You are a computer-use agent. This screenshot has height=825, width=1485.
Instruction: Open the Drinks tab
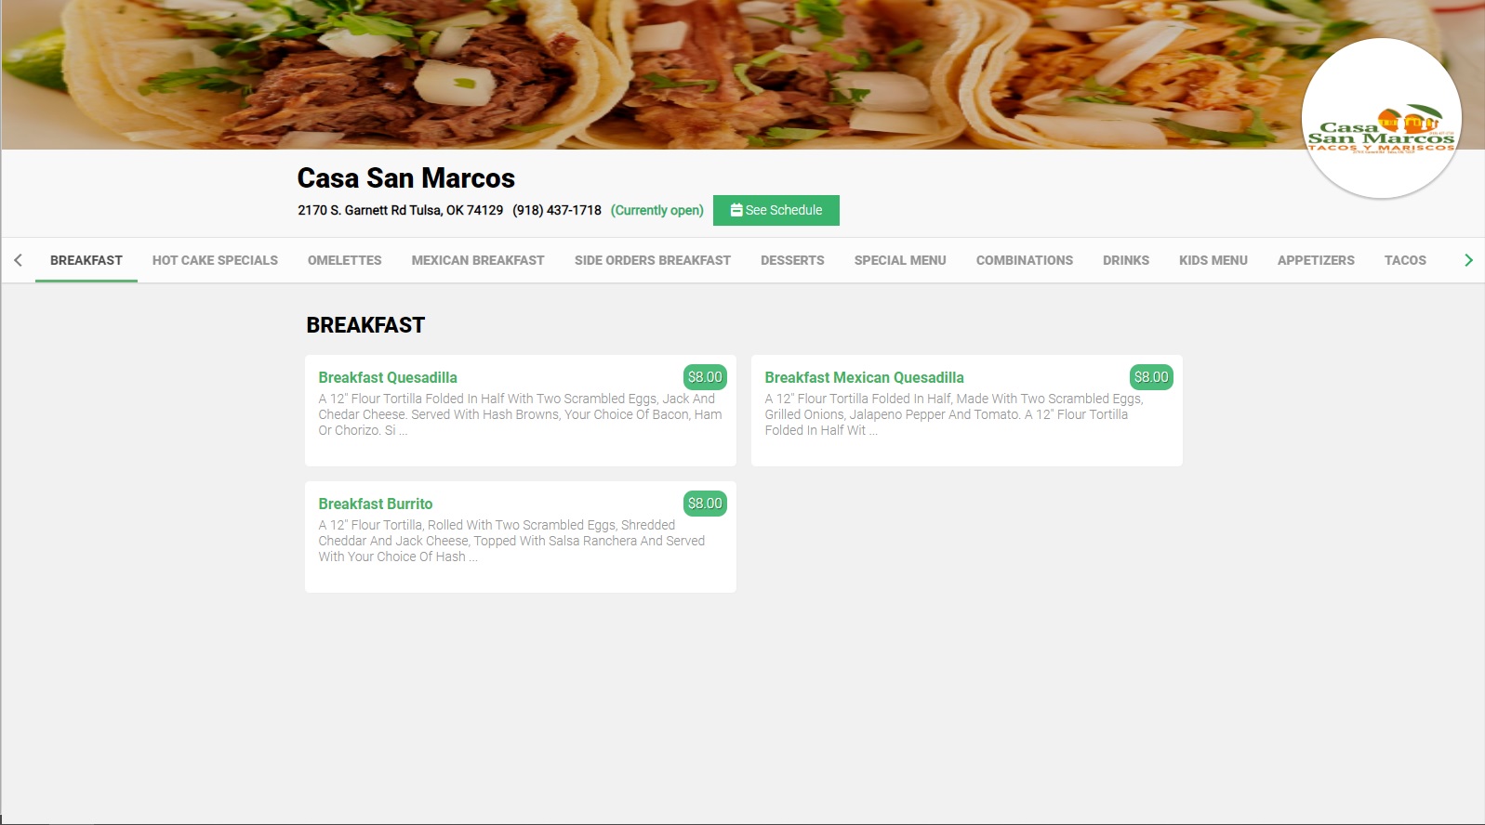pyautogui.click(x=1125, y=260)
